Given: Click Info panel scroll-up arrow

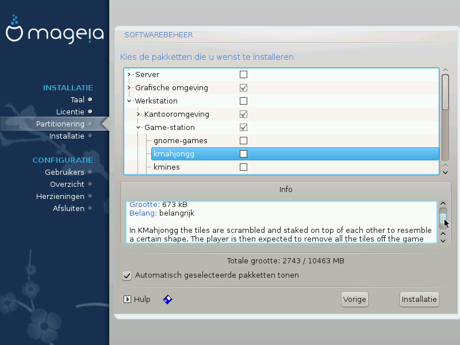Looking at the screenshot, I should point(443,204).
